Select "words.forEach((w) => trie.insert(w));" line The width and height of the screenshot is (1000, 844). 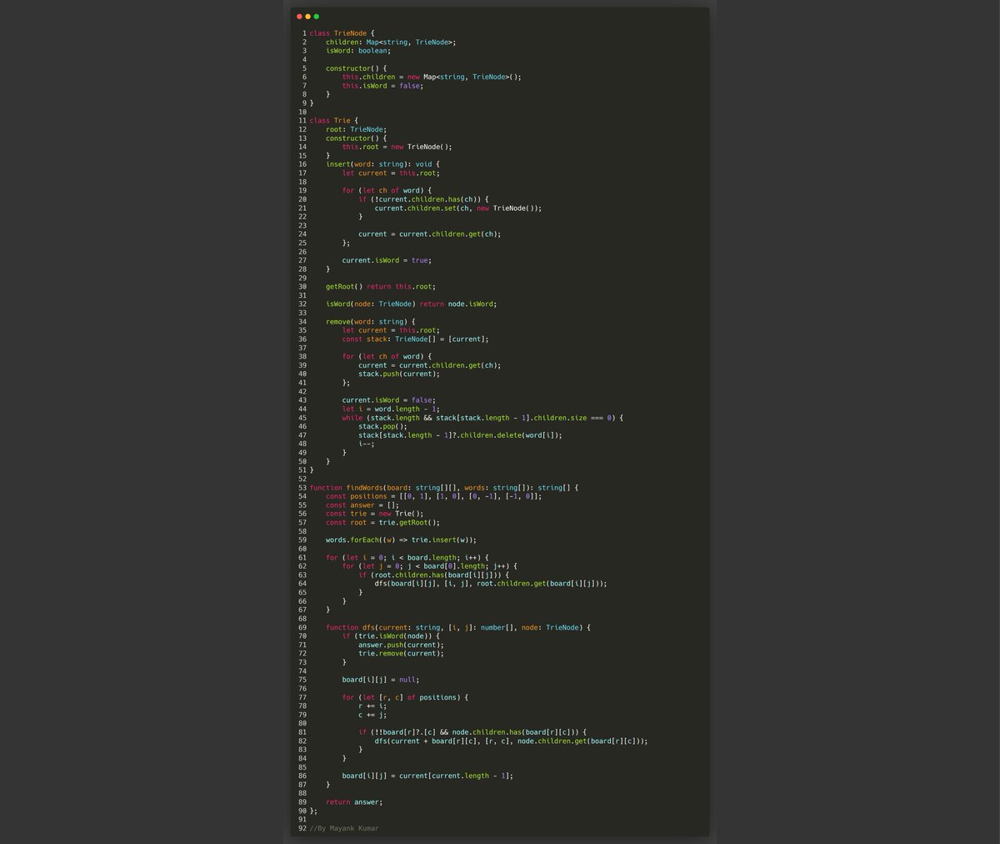pyautogui.click(x=402, y=540)
